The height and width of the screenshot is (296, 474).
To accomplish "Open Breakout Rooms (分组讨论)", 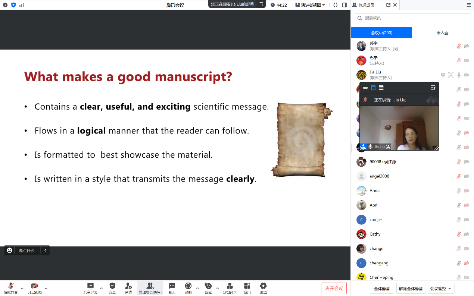I will pyautogui.click(x=230, y=288).
